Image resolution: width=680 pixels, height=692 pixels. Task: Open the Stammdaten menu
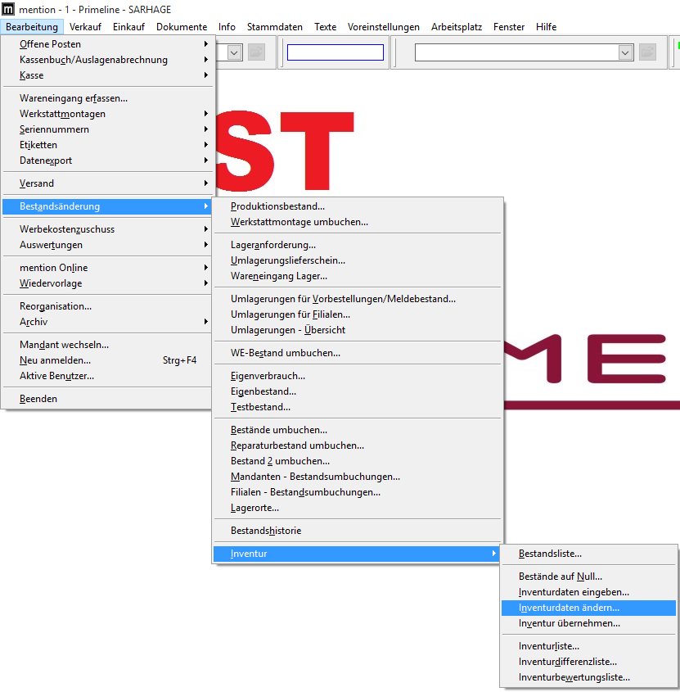click(274, 26)
